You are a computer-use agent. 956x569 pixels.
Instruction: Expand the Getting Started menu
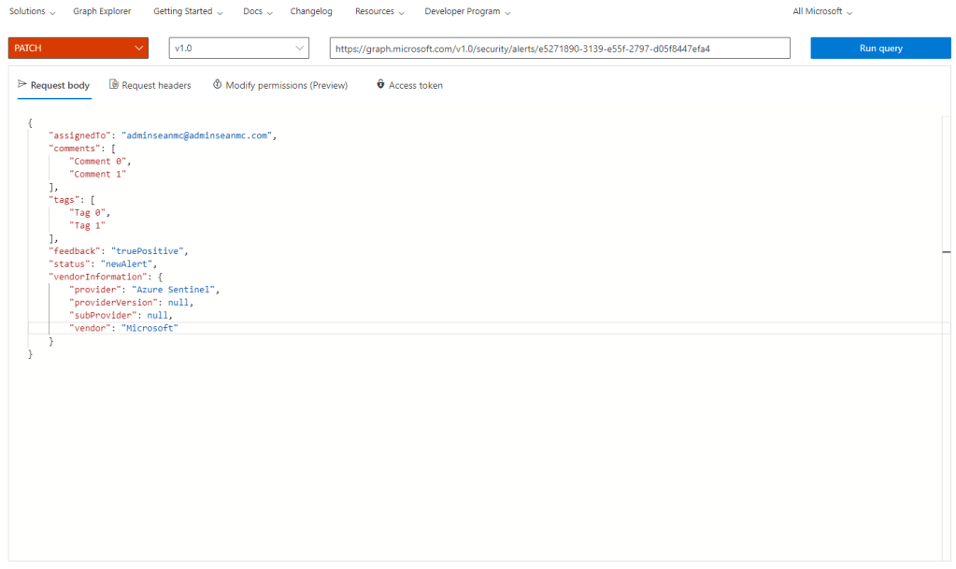(x=188, y=11)
